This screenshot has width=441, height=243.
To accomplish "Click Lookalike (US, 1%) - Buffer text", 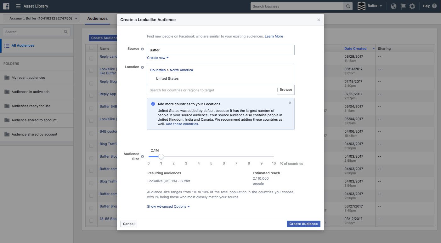I will [169, 181].
